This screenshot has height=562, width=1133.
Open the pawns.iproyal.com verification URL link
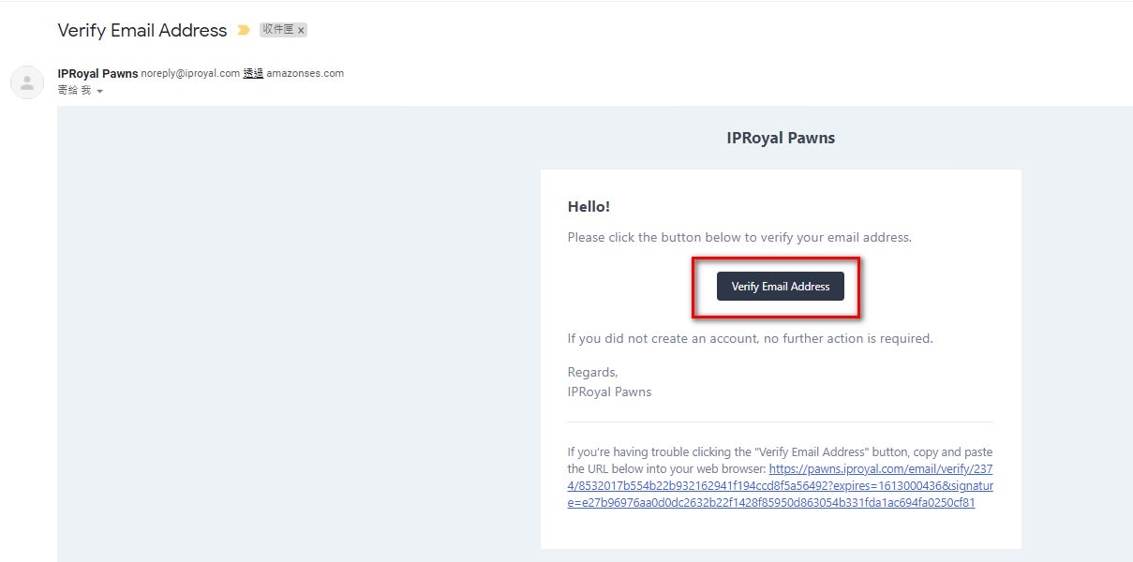(x=780, y=486)
